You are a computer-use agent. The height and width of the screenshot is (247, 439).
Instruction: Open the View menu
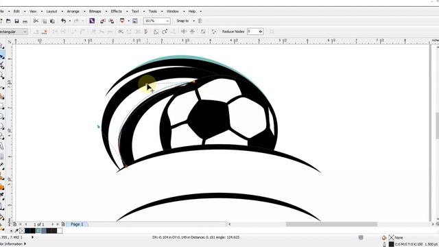(x=33, y=12)
